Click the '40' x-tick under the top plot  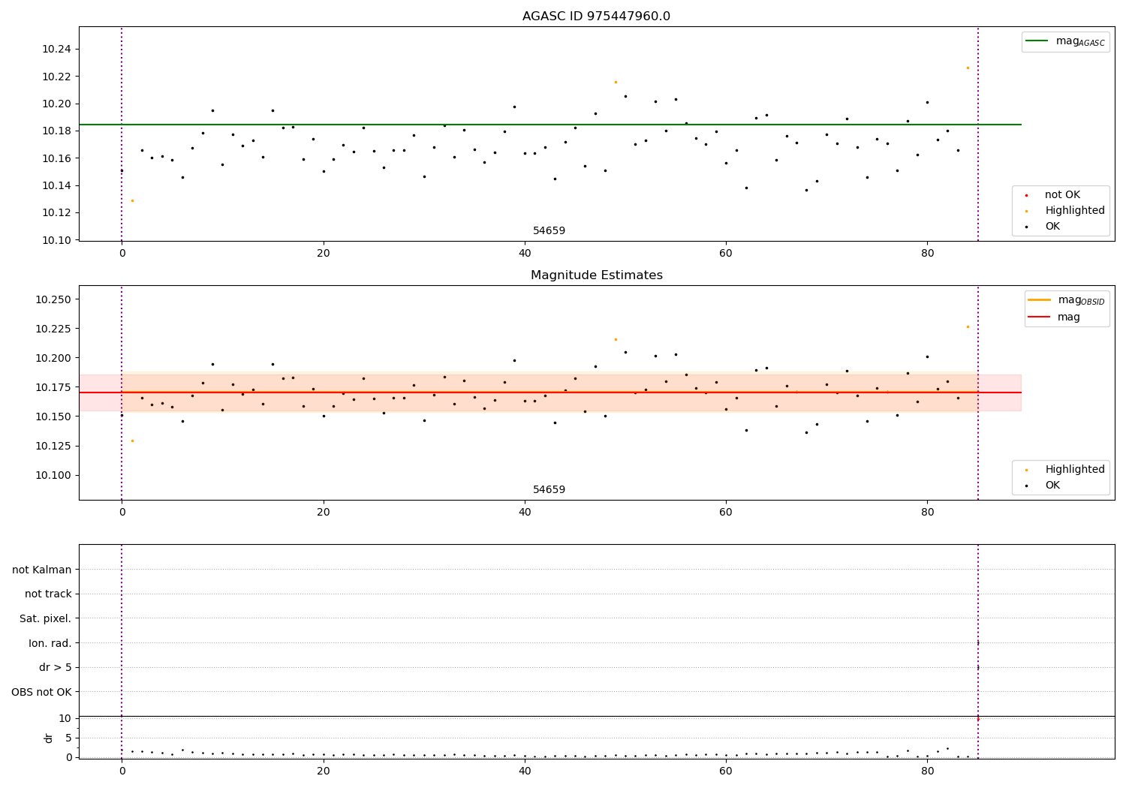(x=525, y=254)
